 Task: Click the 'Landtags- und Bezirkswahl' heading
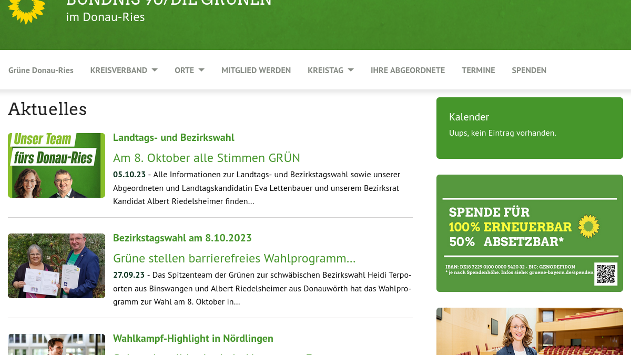(174, 137)
